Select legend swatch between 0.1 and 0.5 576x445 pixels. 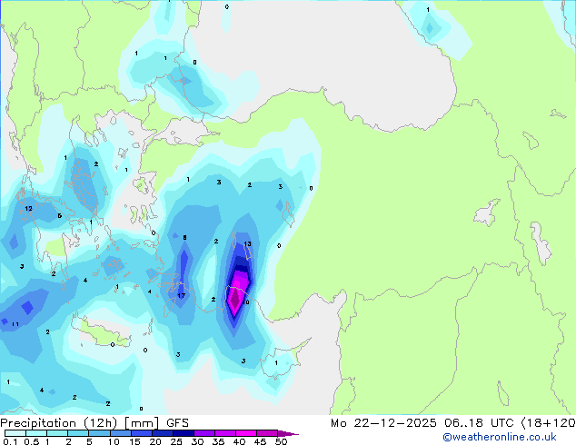coord(15,433)
